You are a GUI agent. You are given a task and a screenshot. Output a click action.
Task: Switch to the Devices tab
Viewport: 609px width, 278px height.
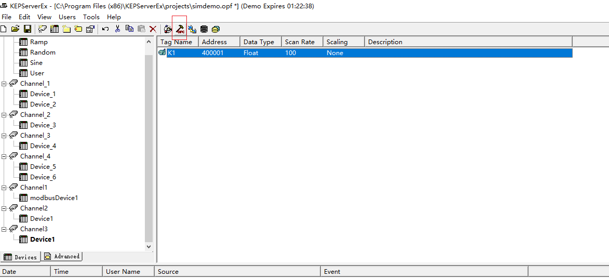20,257
